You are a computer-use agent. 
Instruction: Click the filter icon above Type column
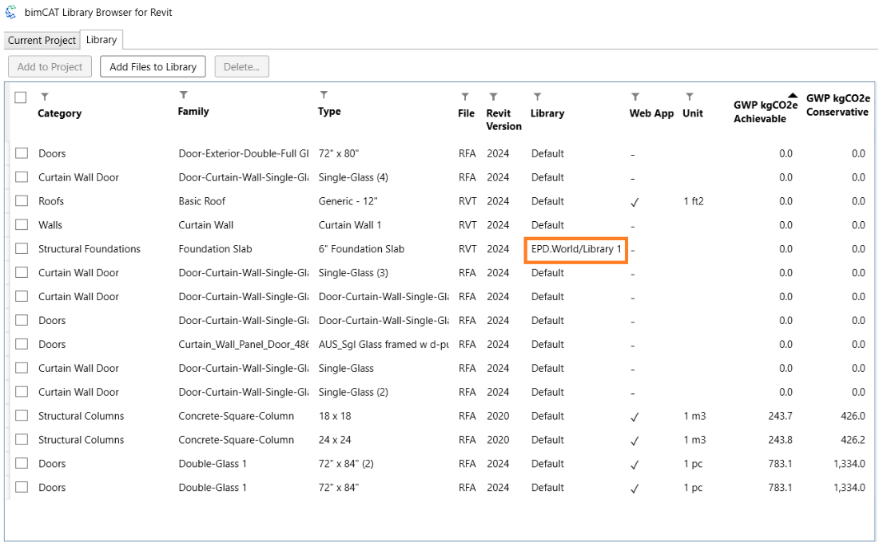[x=324, y=95]
